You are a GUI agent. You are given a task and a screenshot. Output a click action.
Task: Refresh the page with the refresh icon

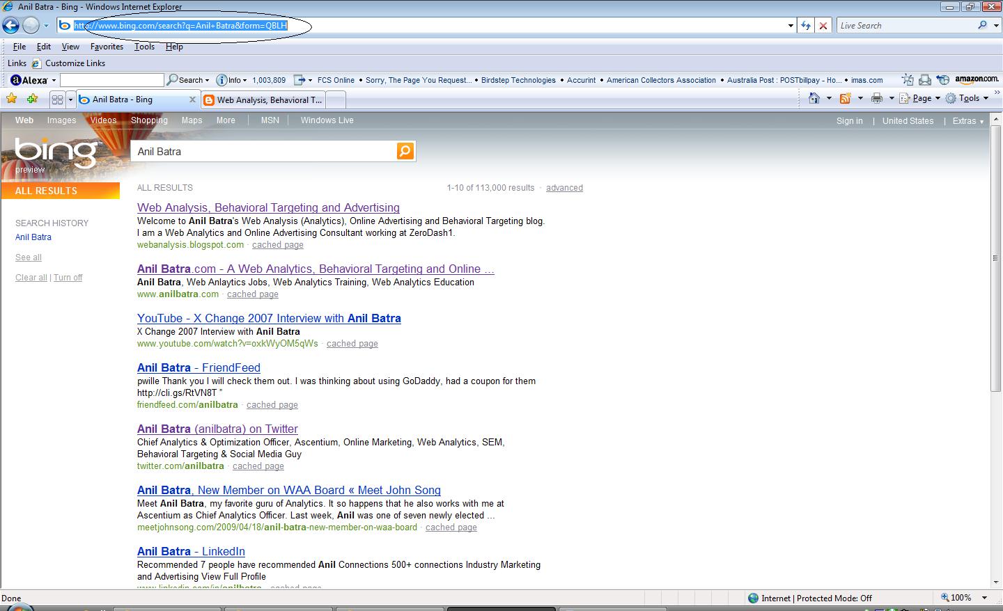coord(806,26)
